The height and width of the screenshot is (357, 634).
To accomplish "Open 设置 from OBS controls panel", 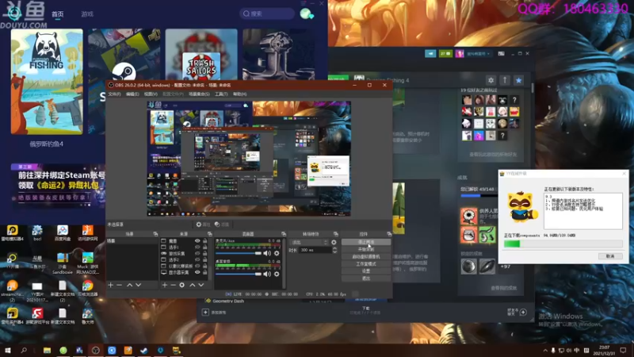I will tap(366, 271).
